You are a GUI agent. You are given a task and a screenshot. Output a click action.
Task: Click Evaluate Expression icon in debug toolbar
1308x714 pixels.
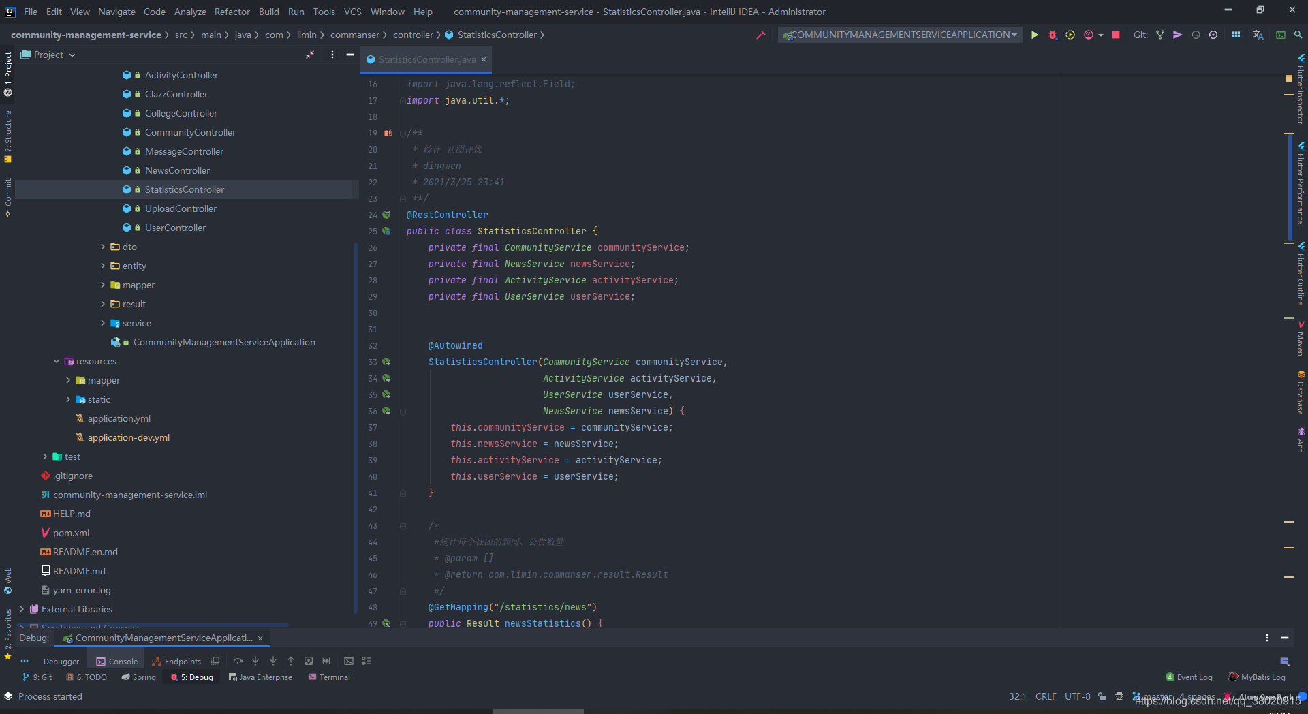(349, 661)
